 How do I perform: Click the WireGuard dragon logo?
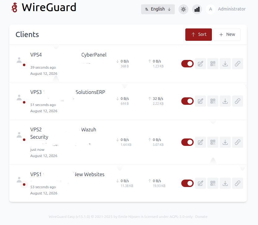point(14,7)
